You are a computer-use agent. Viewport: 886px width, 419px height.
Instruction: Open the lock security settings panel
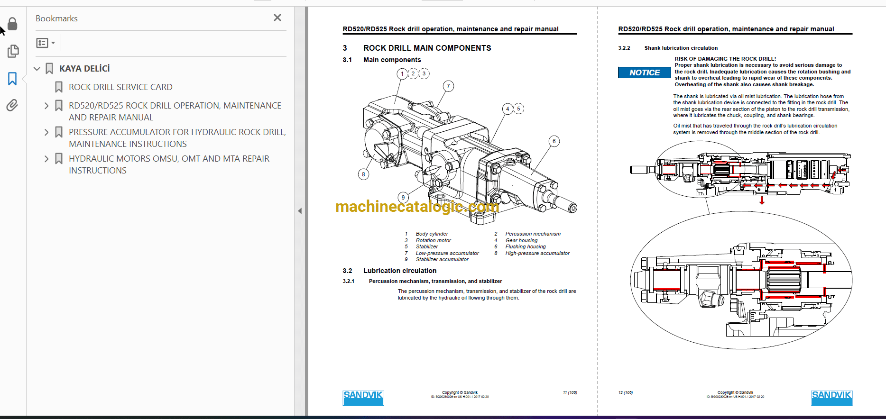coord(12,24)
